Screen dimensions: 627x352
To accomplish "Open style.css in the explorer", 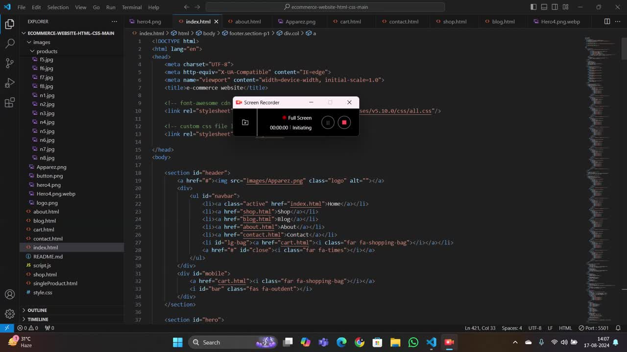I will pos(43,292).
